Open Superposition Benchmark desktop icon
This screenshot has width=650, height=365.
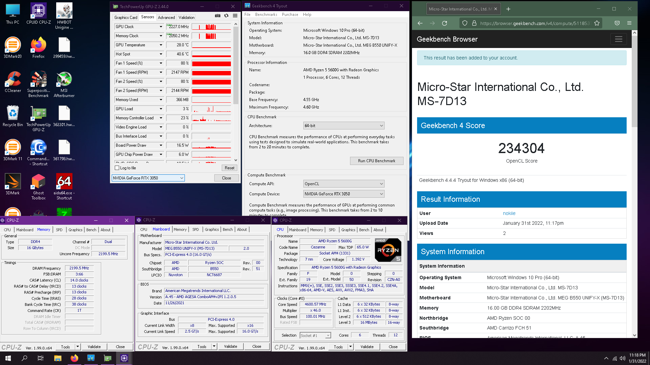tap(38, 84)
